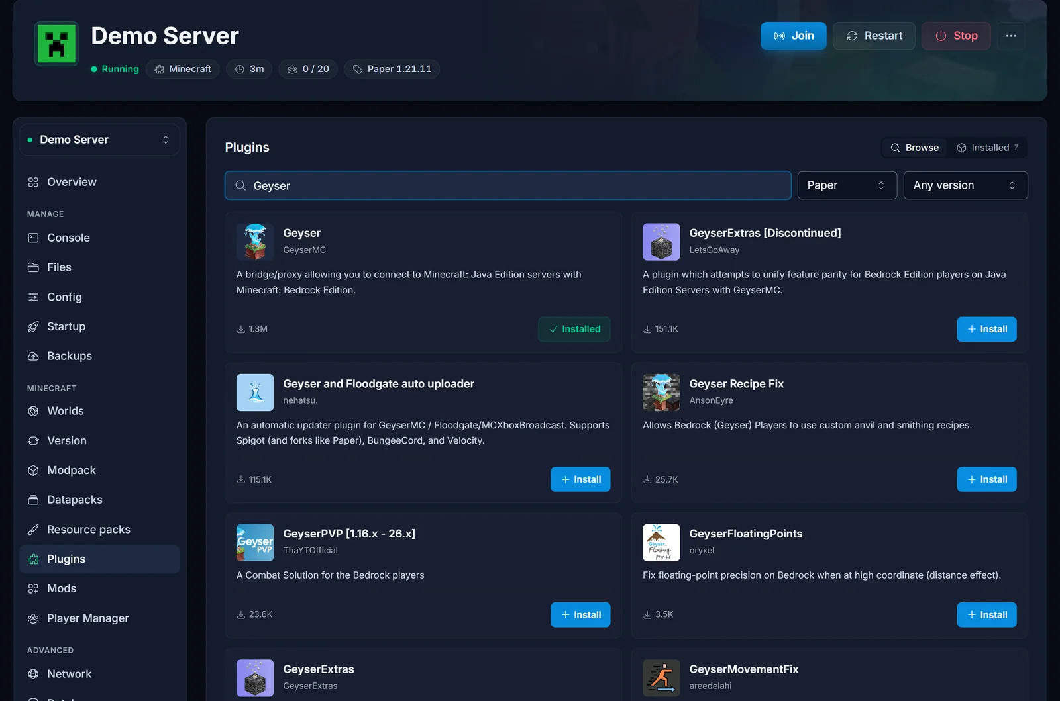
Task: Open the Datapacks page
Action: (99, 500)
